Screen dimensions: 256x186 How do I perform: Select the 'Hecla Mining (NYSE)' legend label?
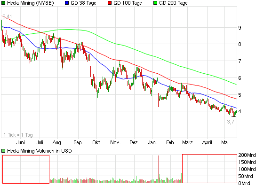(x=31, y=3)
